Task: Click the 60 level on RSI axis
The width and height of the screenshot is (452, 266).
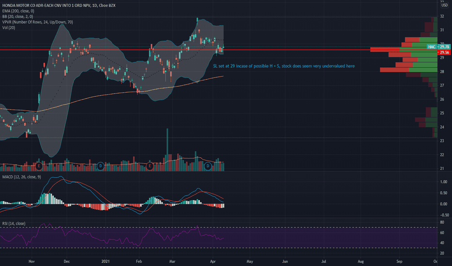Action: coord(442,233)
